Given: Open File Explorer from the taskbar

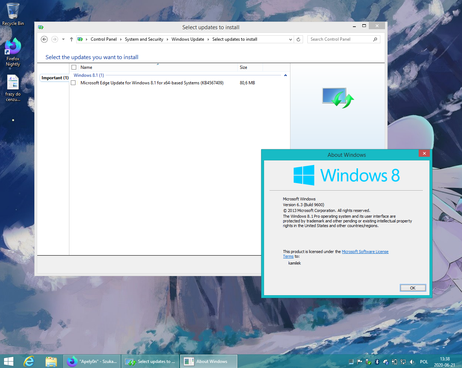Looking at the screenshot, I should tap(51, 361).
